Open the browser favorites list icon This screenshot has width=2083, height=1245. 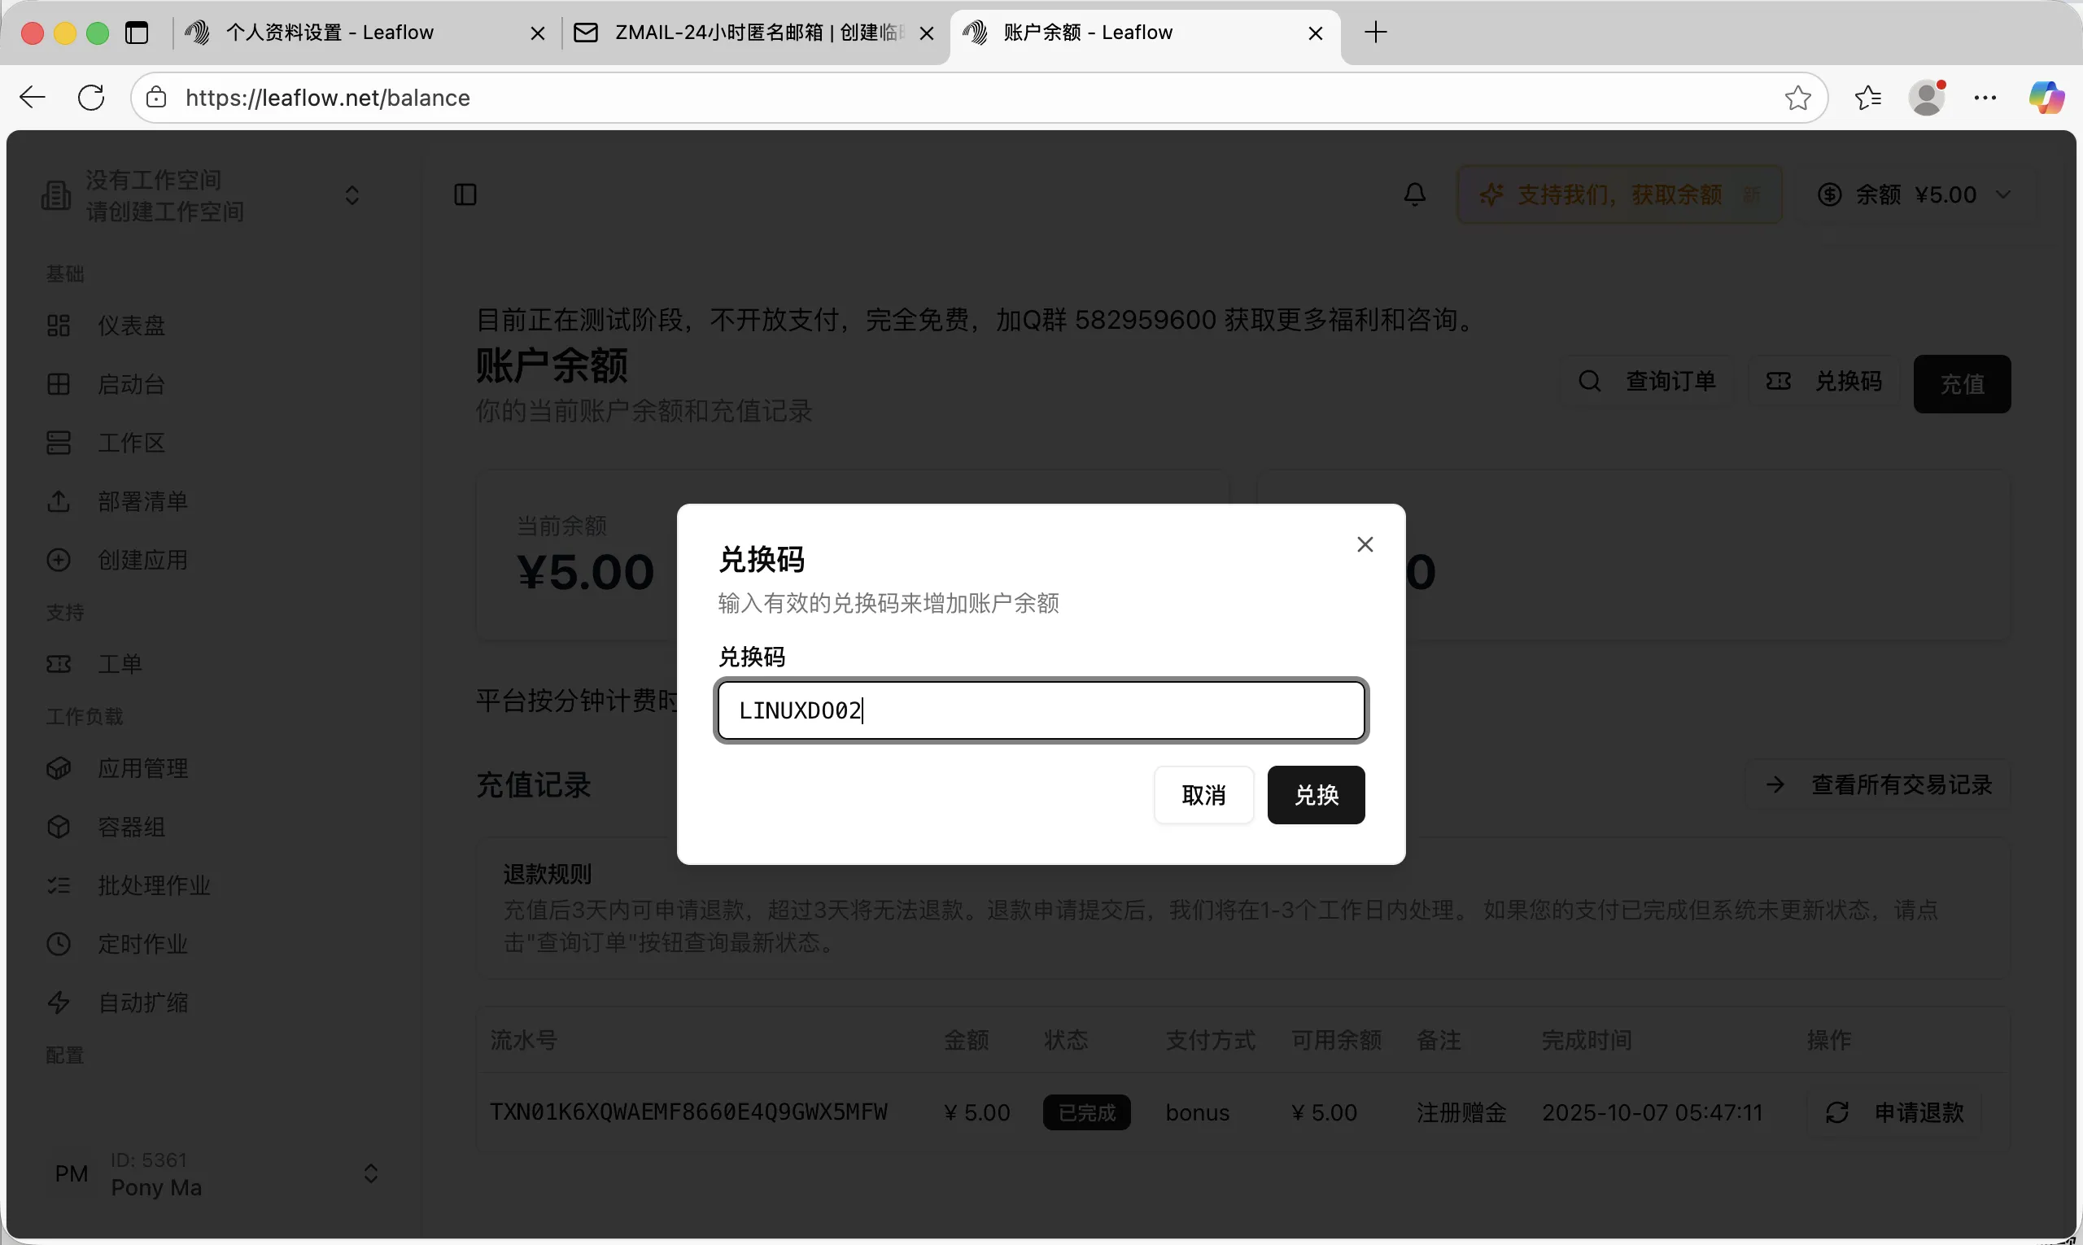click(x=1867, y=98)
